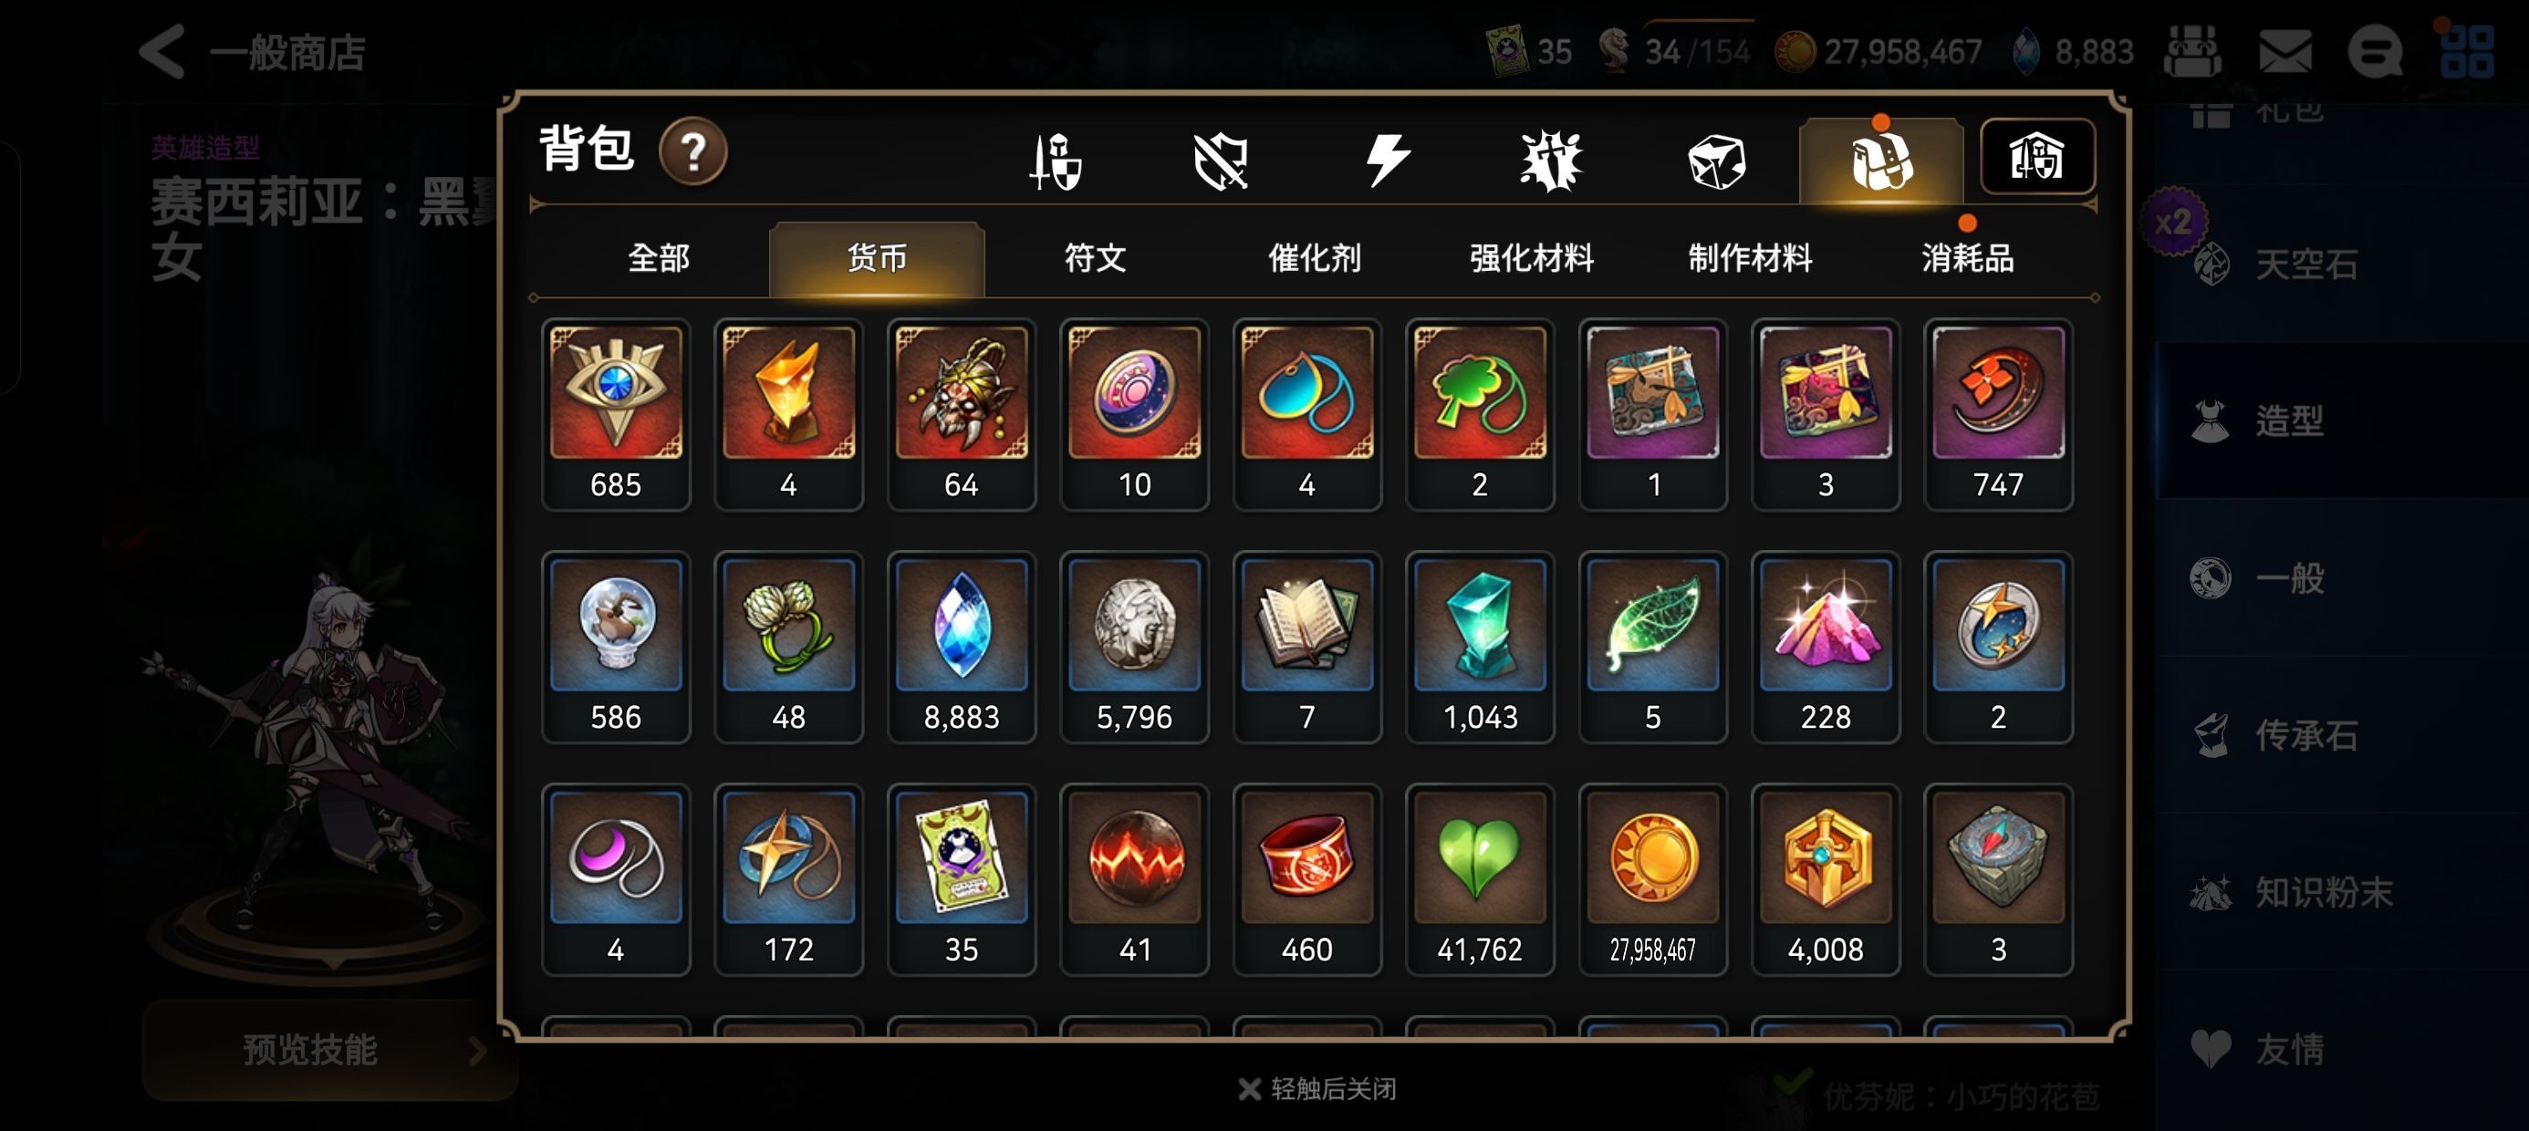Select the green leaf heart item with 41,762
This screenshot has width=2529, height=1131.
1480,879
